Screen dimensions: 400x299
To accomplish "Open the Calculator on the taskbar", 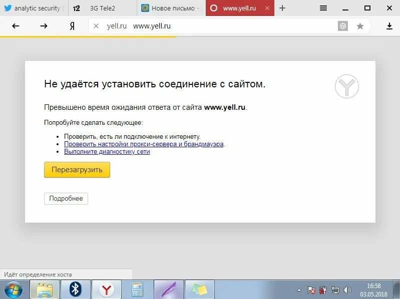I will tap(137, 290).
